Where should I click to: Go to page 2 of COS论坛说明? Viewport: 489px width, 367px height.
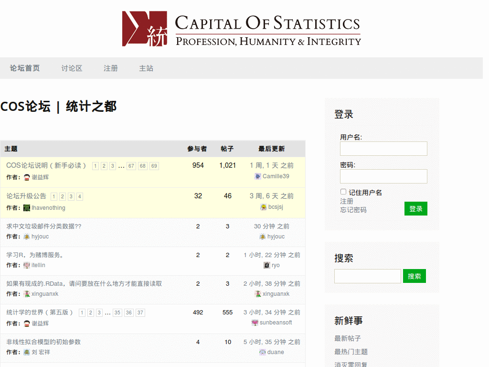(x=104, y=166)
